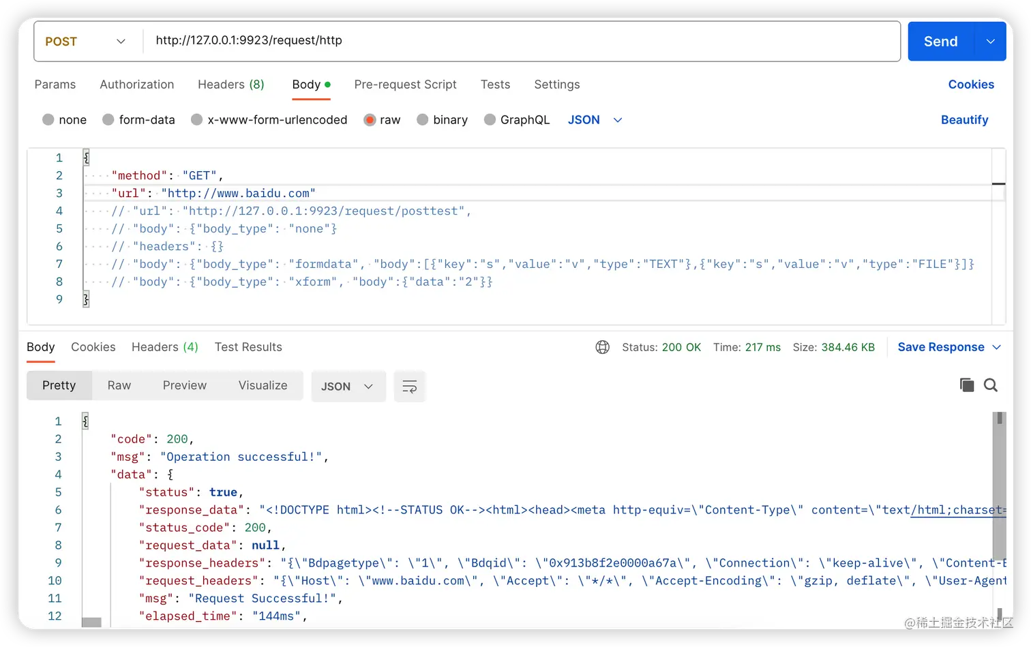Screen dimensions: 1031x647
Task: Switch to the Authorization tab
Action: pos(137,85)
